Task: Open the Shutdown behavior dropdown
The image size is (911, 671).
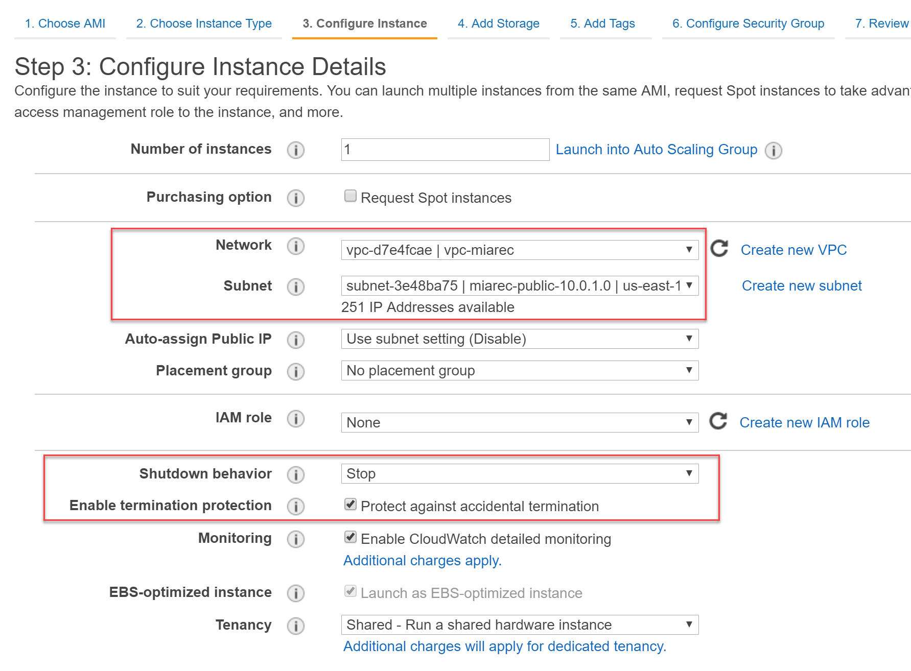Action: [520, 474]
